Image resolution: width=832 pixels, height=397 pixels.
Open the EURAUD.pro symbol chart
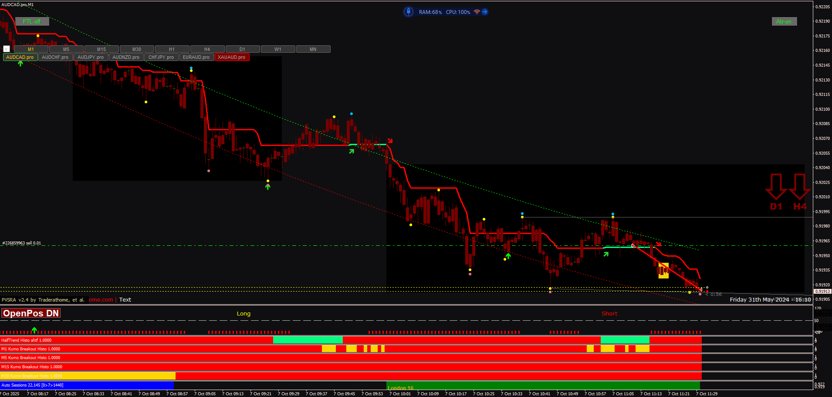coord(196,57)
